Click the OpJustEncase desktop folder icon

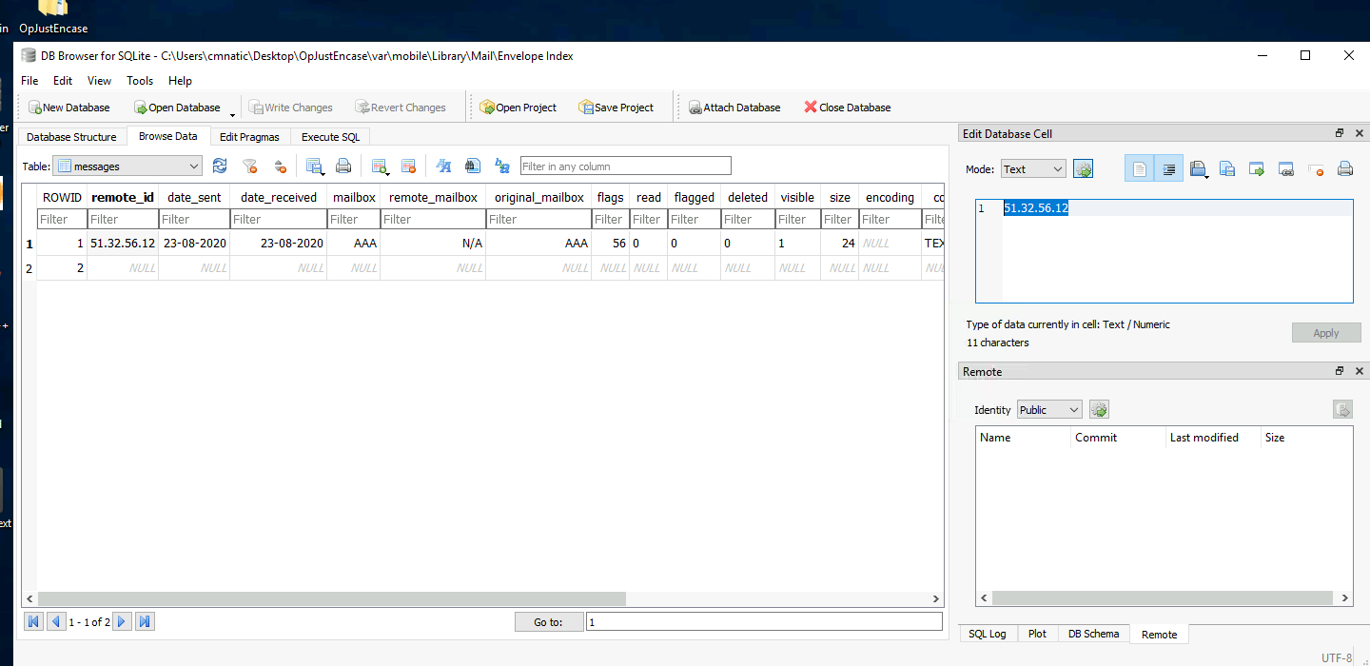click(x=53, y=17)
